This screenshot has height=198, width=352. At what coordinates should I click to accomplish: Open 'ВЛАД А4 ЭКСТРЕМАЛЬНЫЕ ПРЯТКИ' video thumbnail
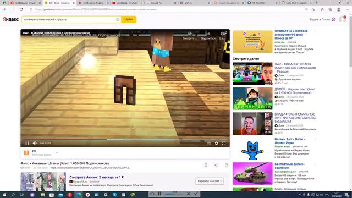(252, 123)
